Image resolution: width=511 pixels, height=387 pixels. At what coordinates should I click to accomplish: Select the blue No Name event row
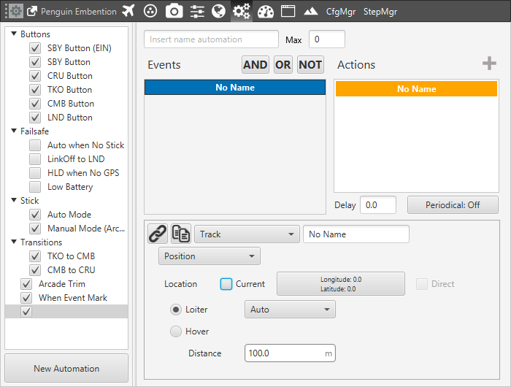(x=235, y=88)
